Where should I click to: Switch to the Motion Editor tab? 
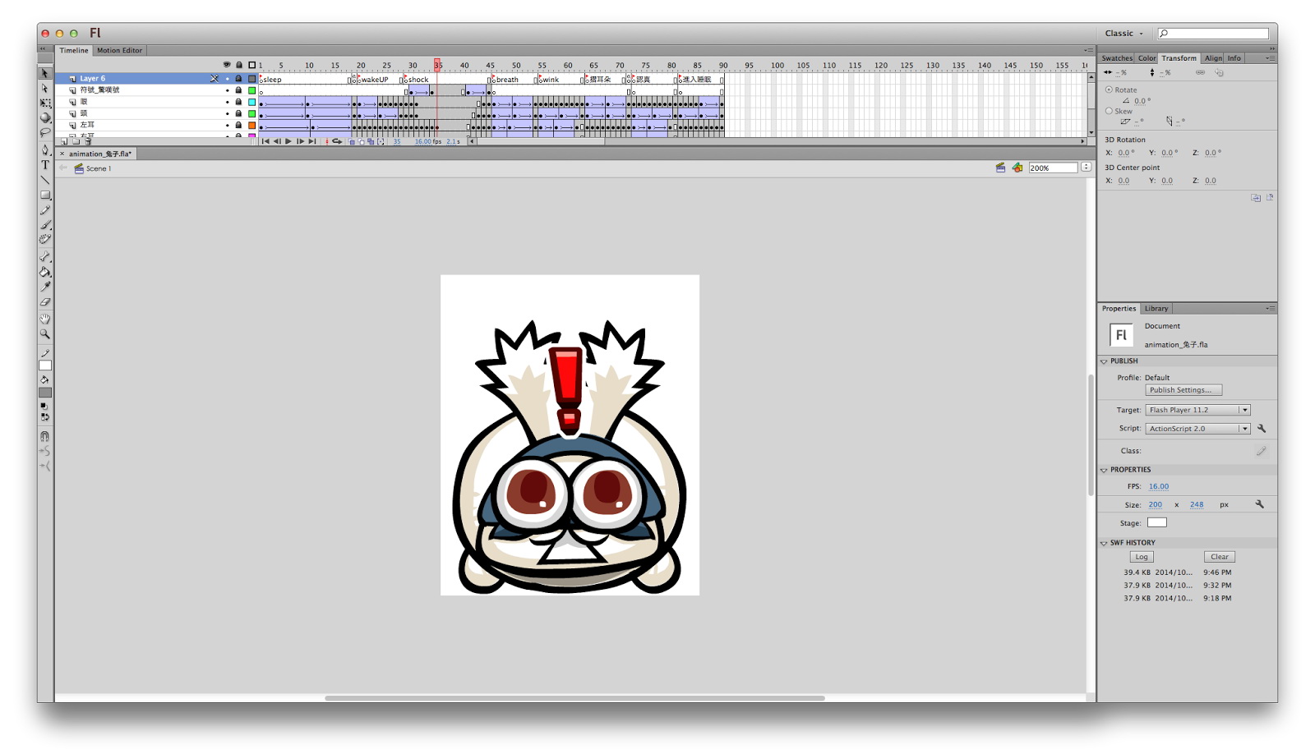119,50
